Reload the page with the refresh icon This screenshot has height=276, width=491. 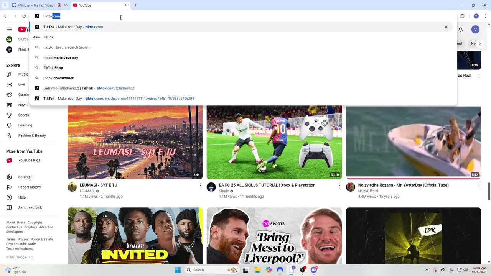pyautogui.click(x=24, y=16)
